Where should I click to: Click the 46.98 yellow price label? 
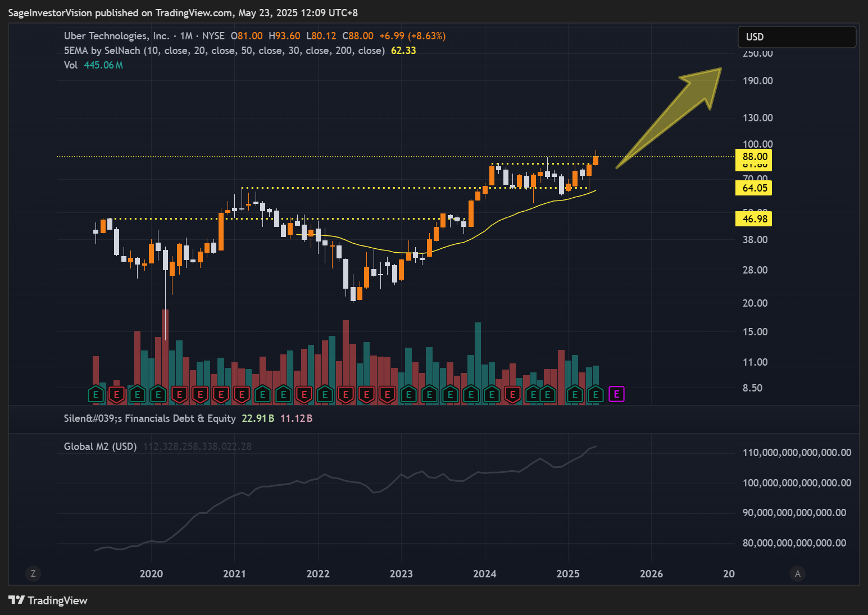click(754, 219)
